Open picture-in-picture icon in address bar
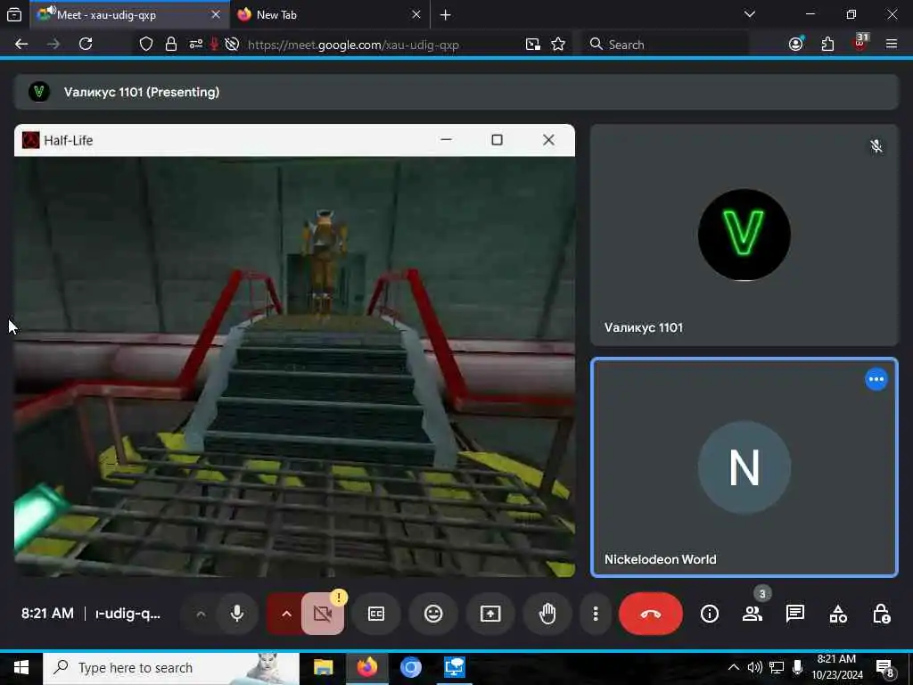 [532, 45]
